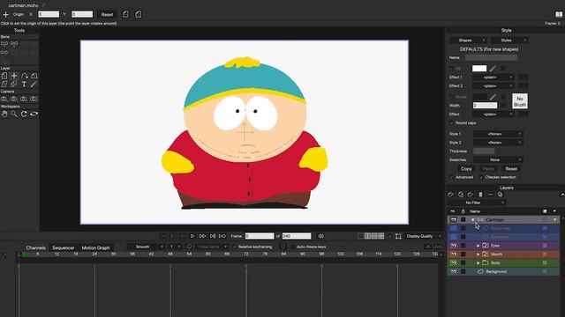Select the Transform Bone tool
The width and height of the screenshot is (565, 317).
[x=14, y=43]
